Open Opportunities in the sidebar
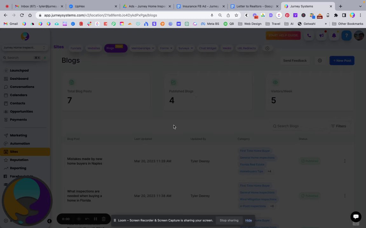Image resolution: width=366 pixels, height=228 pixels. [21, 111]
